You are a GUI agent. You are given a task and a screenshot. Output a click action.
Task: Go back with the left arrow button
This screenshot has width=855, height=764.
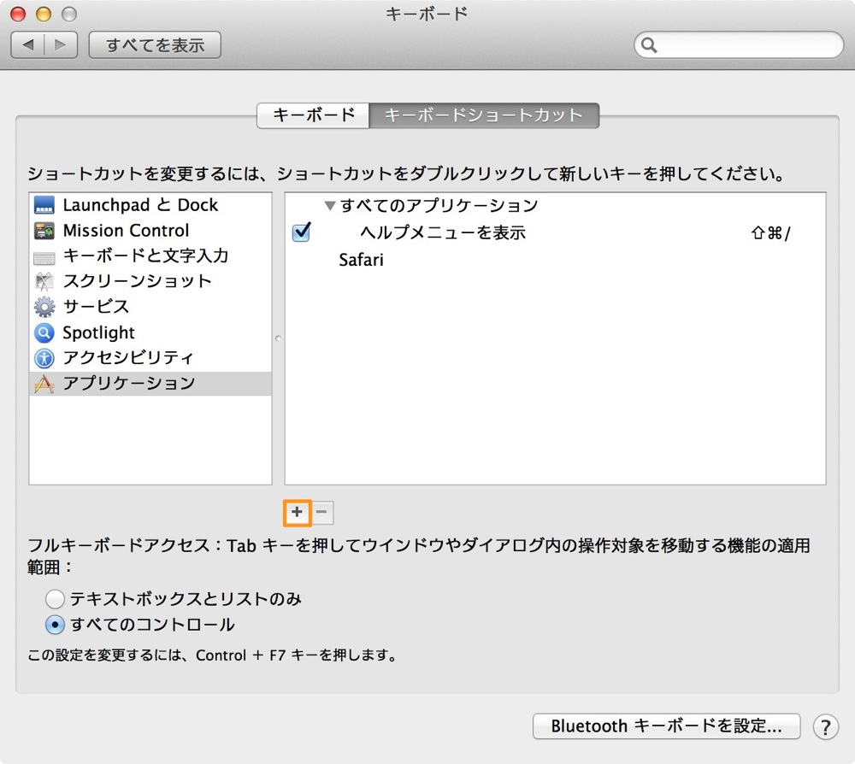click(x=28, y=44)
